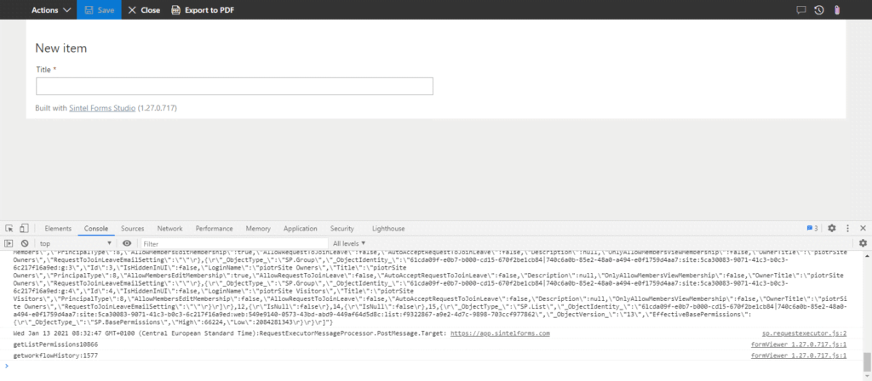The width and height of the screenshot is (872, 381).
Task: Toggle the device toolbar icon
Action: (x=25, y=229)
